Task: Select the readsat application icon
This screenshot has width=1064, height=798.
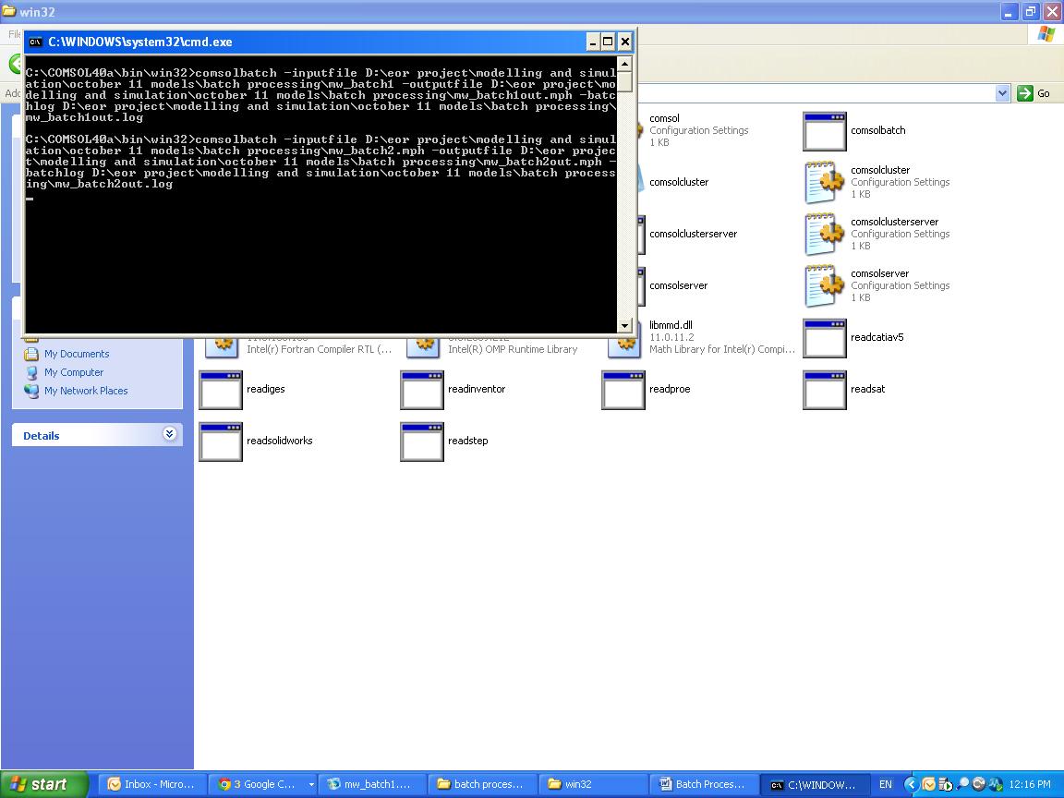Action: (x=825, y=390)
